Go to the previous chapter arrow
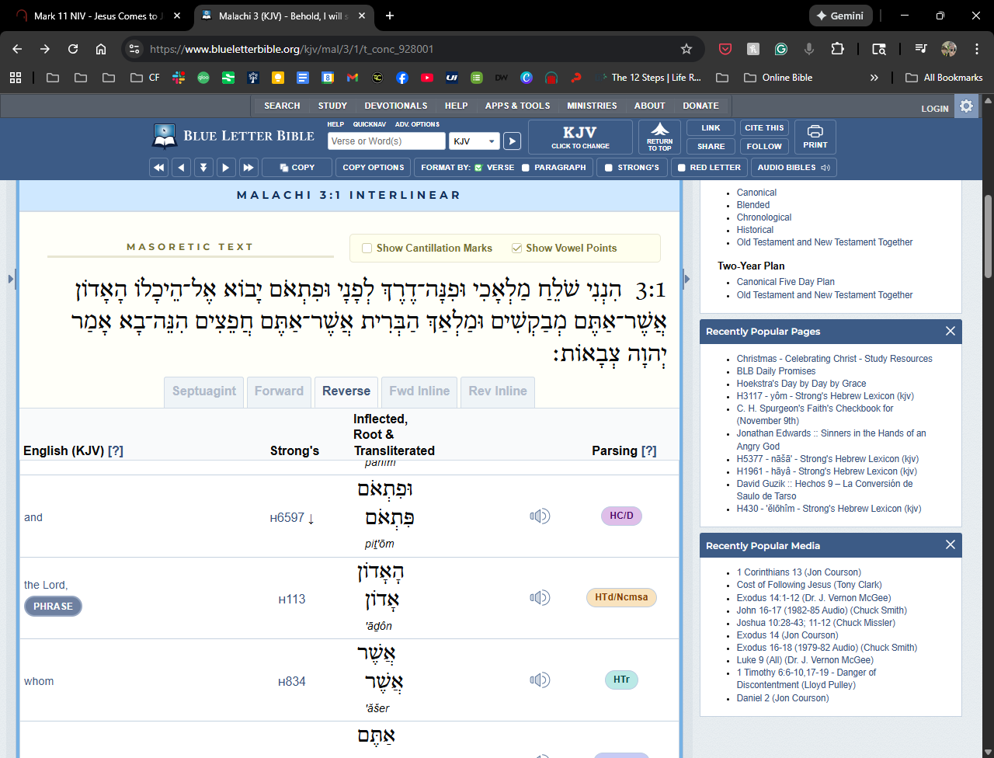Viewport: 994px width, 758px height. (181, 168)
